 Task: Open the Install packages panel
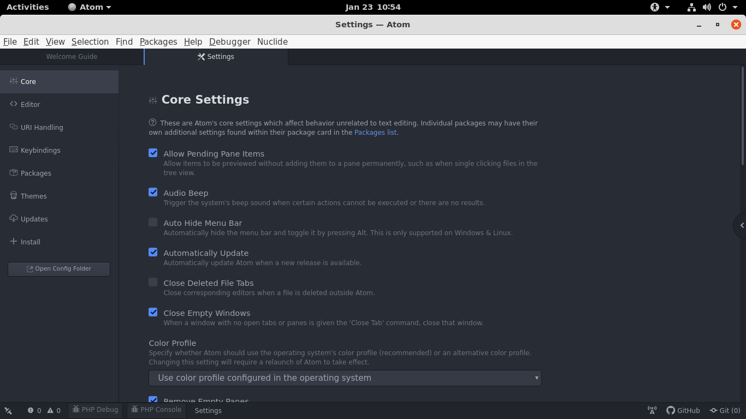[x=59, y=242]
